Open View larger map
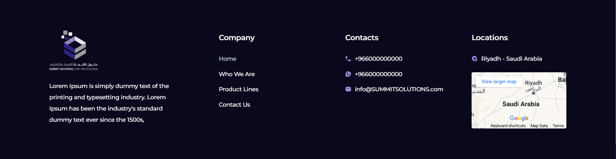This screenshot has height=159, width=616. pyautogui.click(x=499, y=82)
